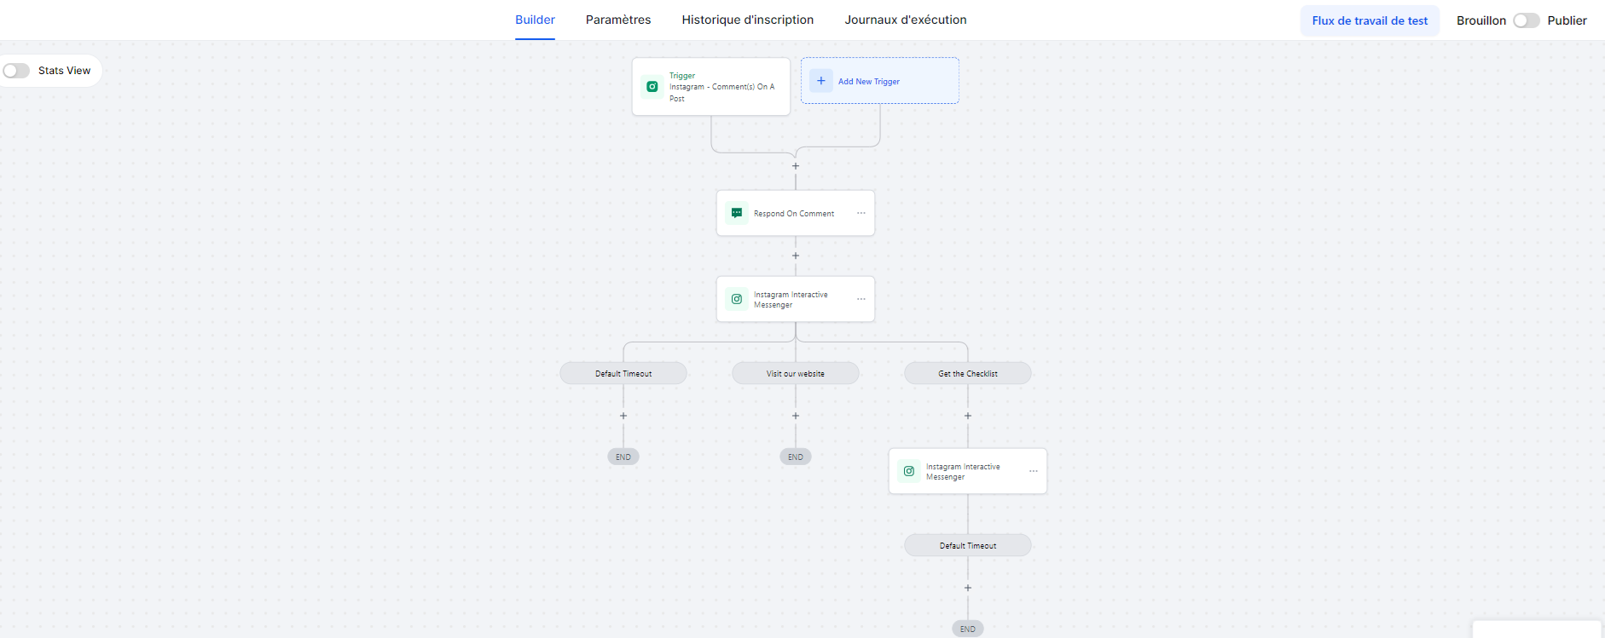Open three-dot menu of the messenger below Get the Checklist
1605x638 pixels.
[x=1034, y=471]
